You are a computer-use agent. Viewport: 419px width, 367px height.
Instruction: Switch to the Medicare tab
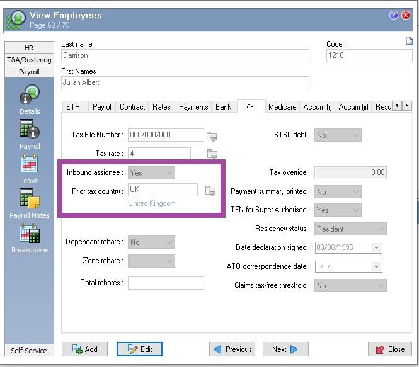(x=282, y=107)
